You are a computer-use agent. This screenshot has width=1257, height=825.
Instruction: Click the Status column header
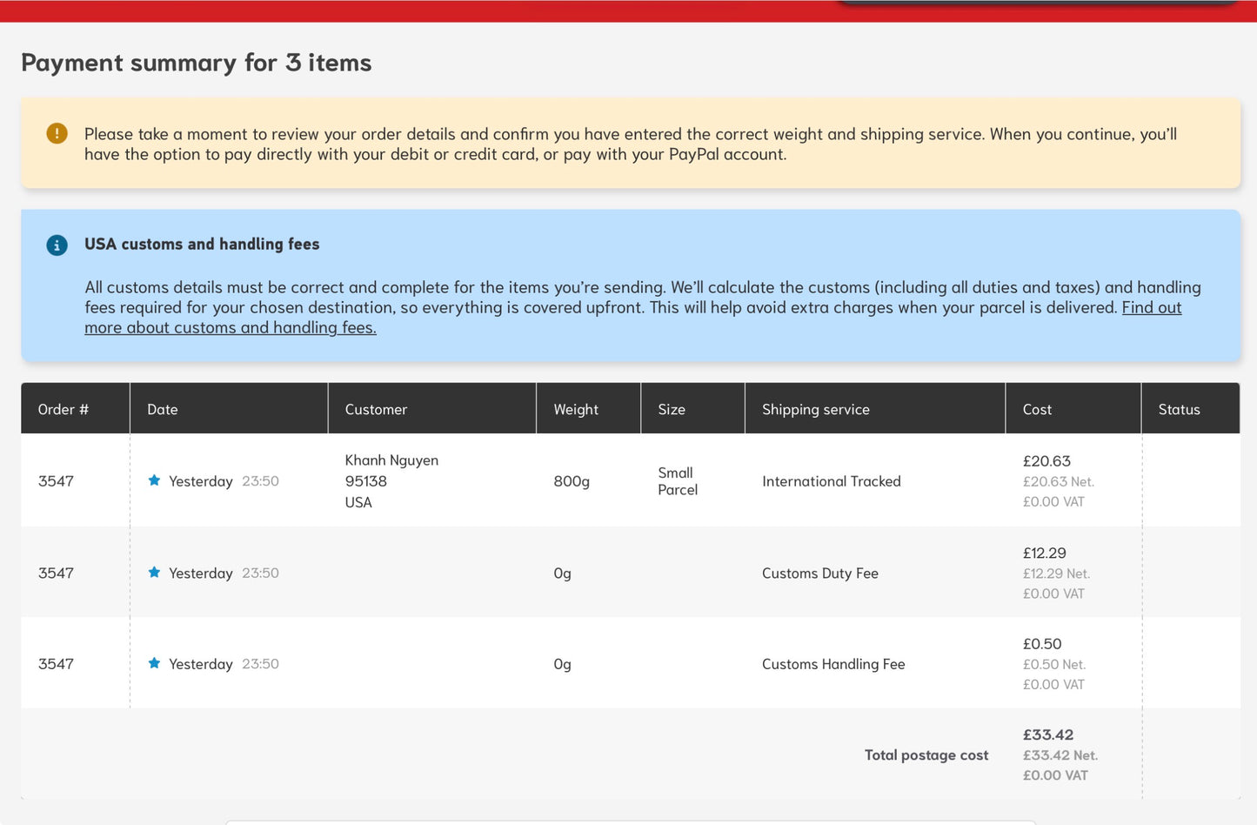click(1179, 409)
